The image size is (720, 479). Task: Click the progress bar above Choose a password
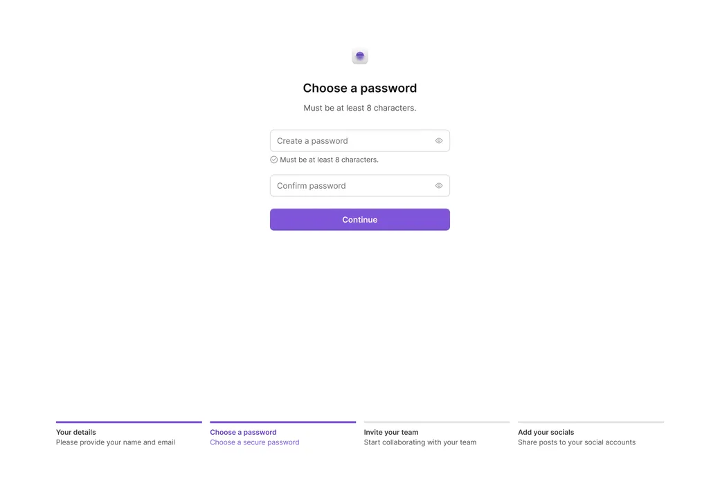tap(282, 421)
